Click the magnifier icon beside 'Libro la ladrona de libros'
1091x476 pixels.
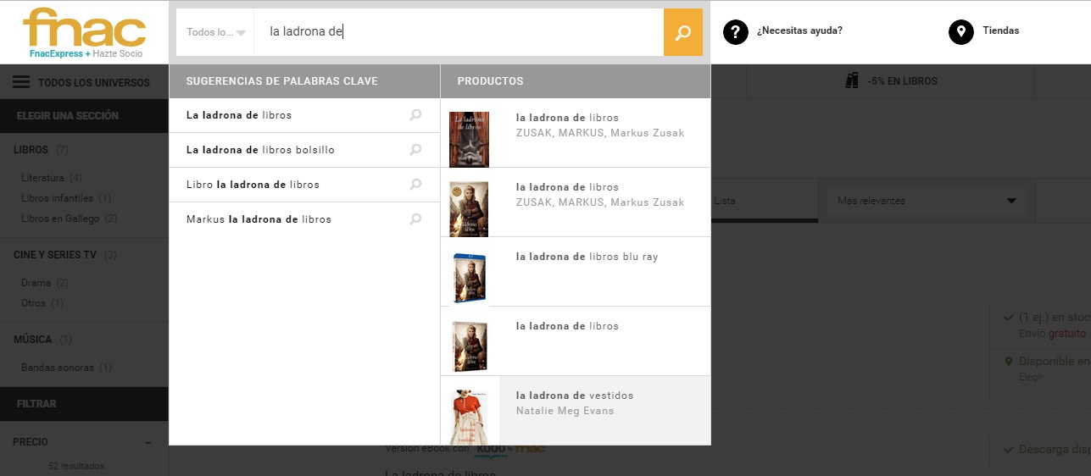415,185
